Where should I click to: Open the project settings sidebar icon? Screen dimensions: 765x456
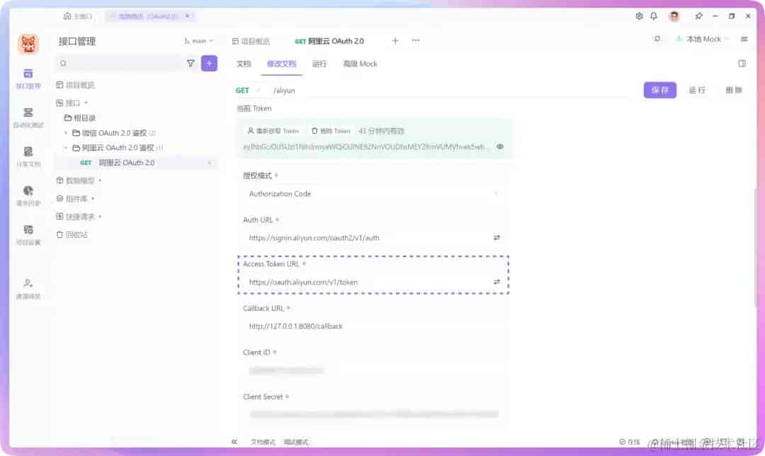click(x=28, y=234)
